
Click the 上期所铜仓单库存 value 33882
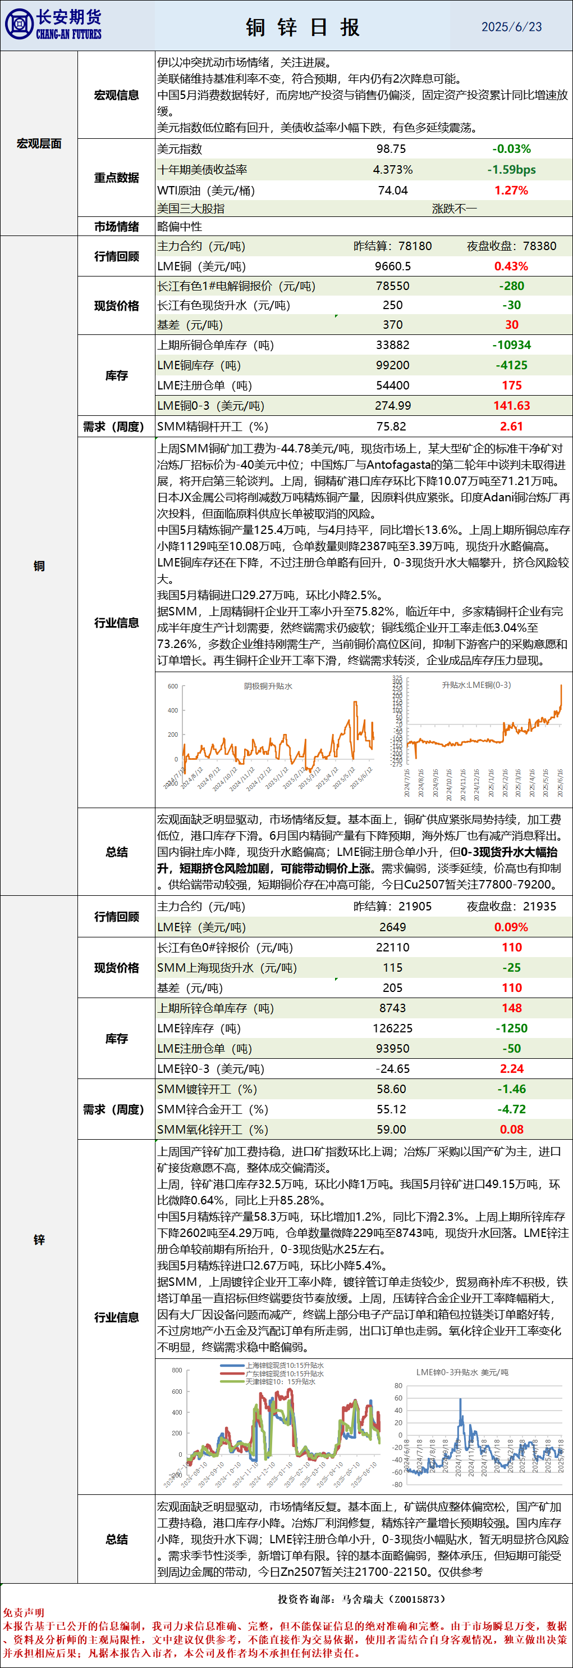tap(392, 345)
